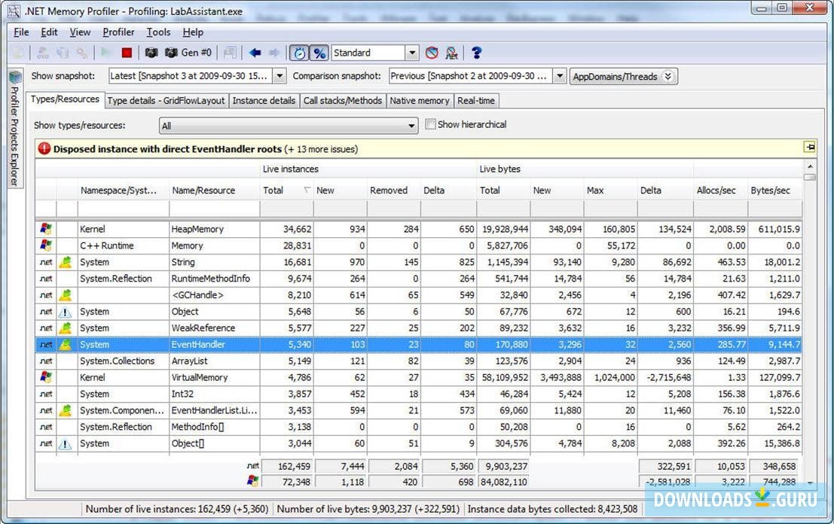Toggle the real-time clock toolbar button
The width and height of the screenshot is (834, 524).
(x=299, y=53)
